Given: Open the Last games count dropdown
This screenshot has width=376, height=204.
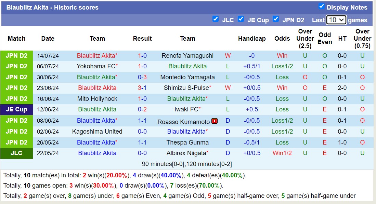Looking at the screenshot, I should click(336, 20).
